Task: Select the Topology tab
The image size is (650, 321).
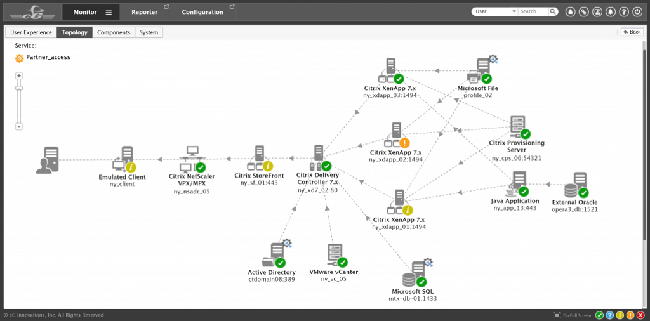Action: click(x=75, y=32)
